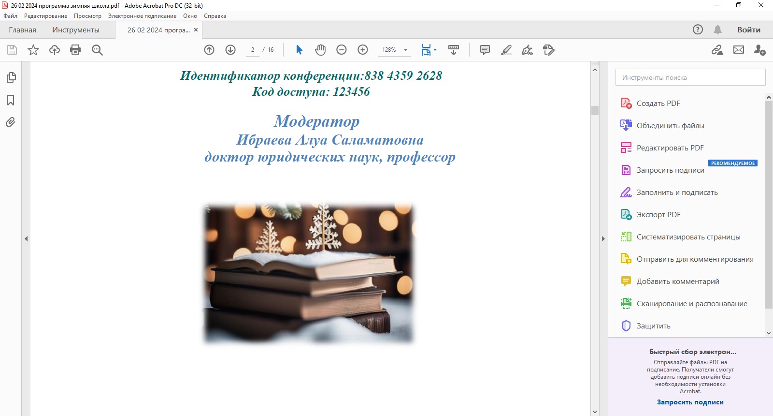This screenshot has width=773, height=416.
Task: Open the sign document pen tool
Action: (x=528, y=50)
